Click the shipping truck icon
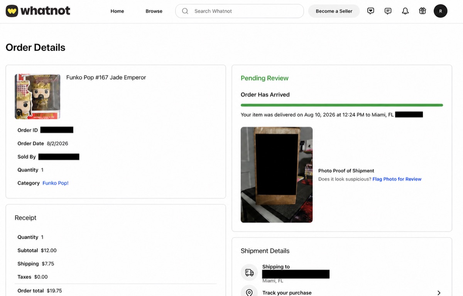Screen dimensions: 463x296 pyautogui.click(x=249, y=273)
